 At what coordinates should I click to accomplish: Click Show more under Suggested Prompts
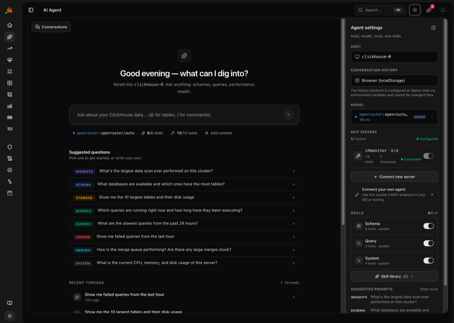tap(429, 289)
